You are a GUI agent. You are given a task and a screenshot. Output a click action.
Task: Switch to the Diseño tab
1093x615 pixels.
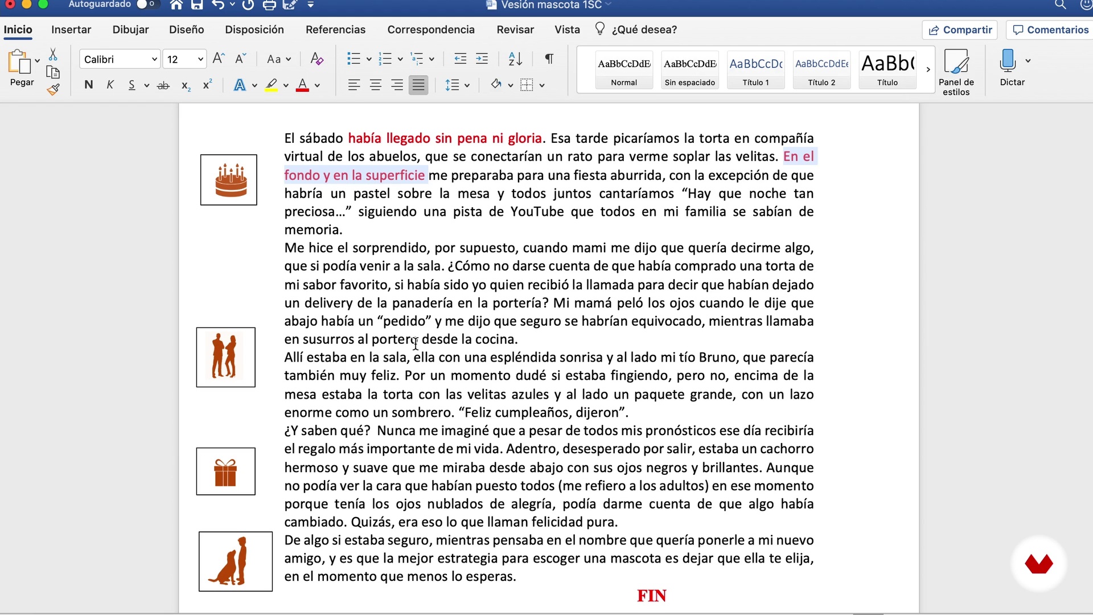click(186, 30)
